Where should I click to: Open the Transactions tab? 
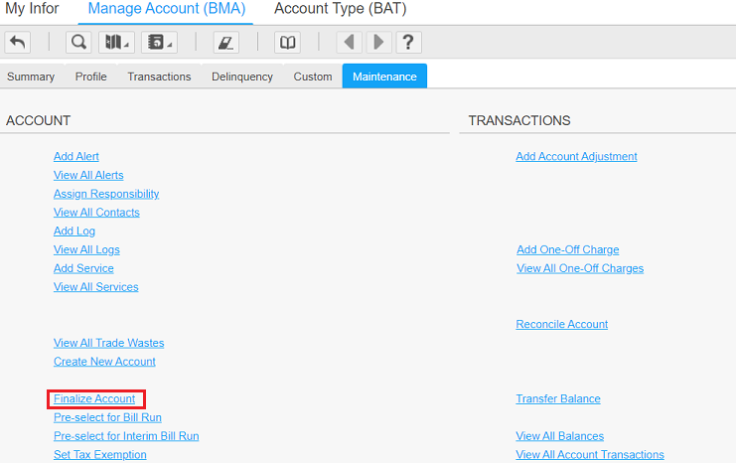159,77
